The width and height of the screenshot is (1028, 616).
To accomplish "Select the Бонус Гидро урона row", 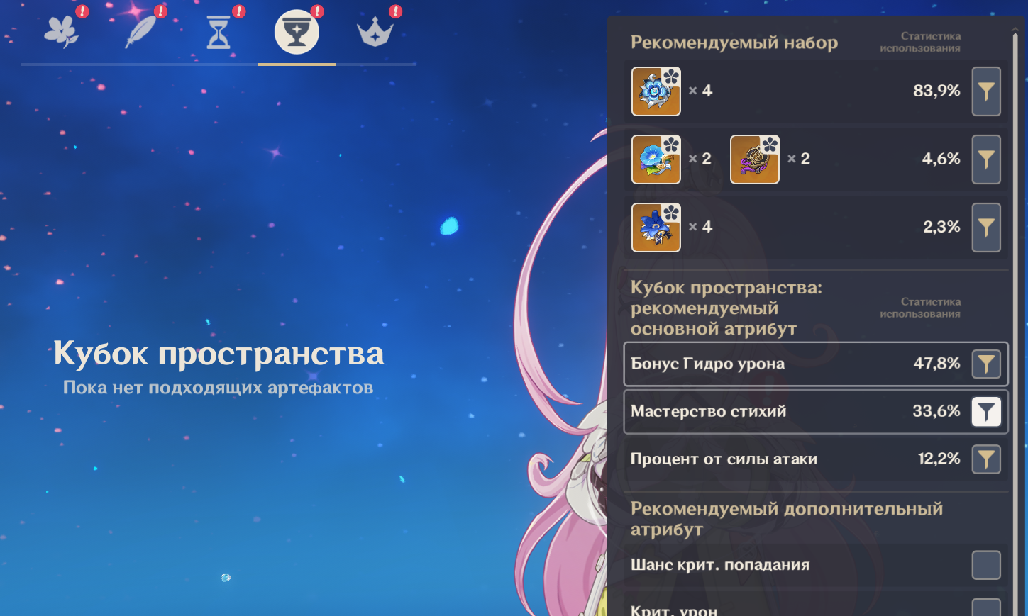I will [816, 364].
